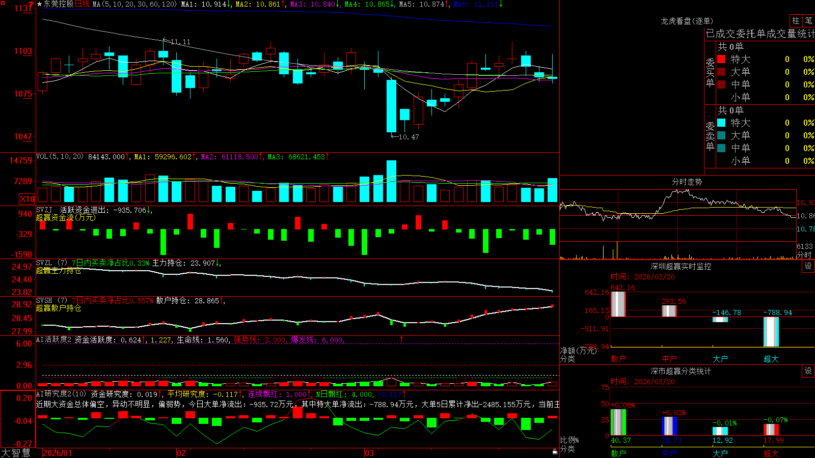This screenshot has width=815, height=458.
Task: Click the 03 month marker on date axis
Action: tap(369, 453)
